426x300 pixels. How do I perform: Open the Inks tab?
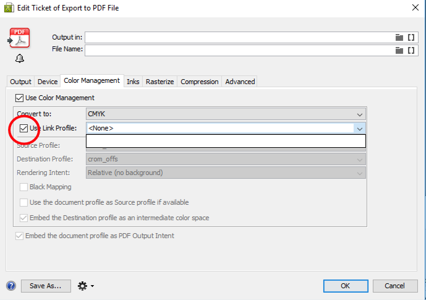pyautogui.click(x=133, y=82)
